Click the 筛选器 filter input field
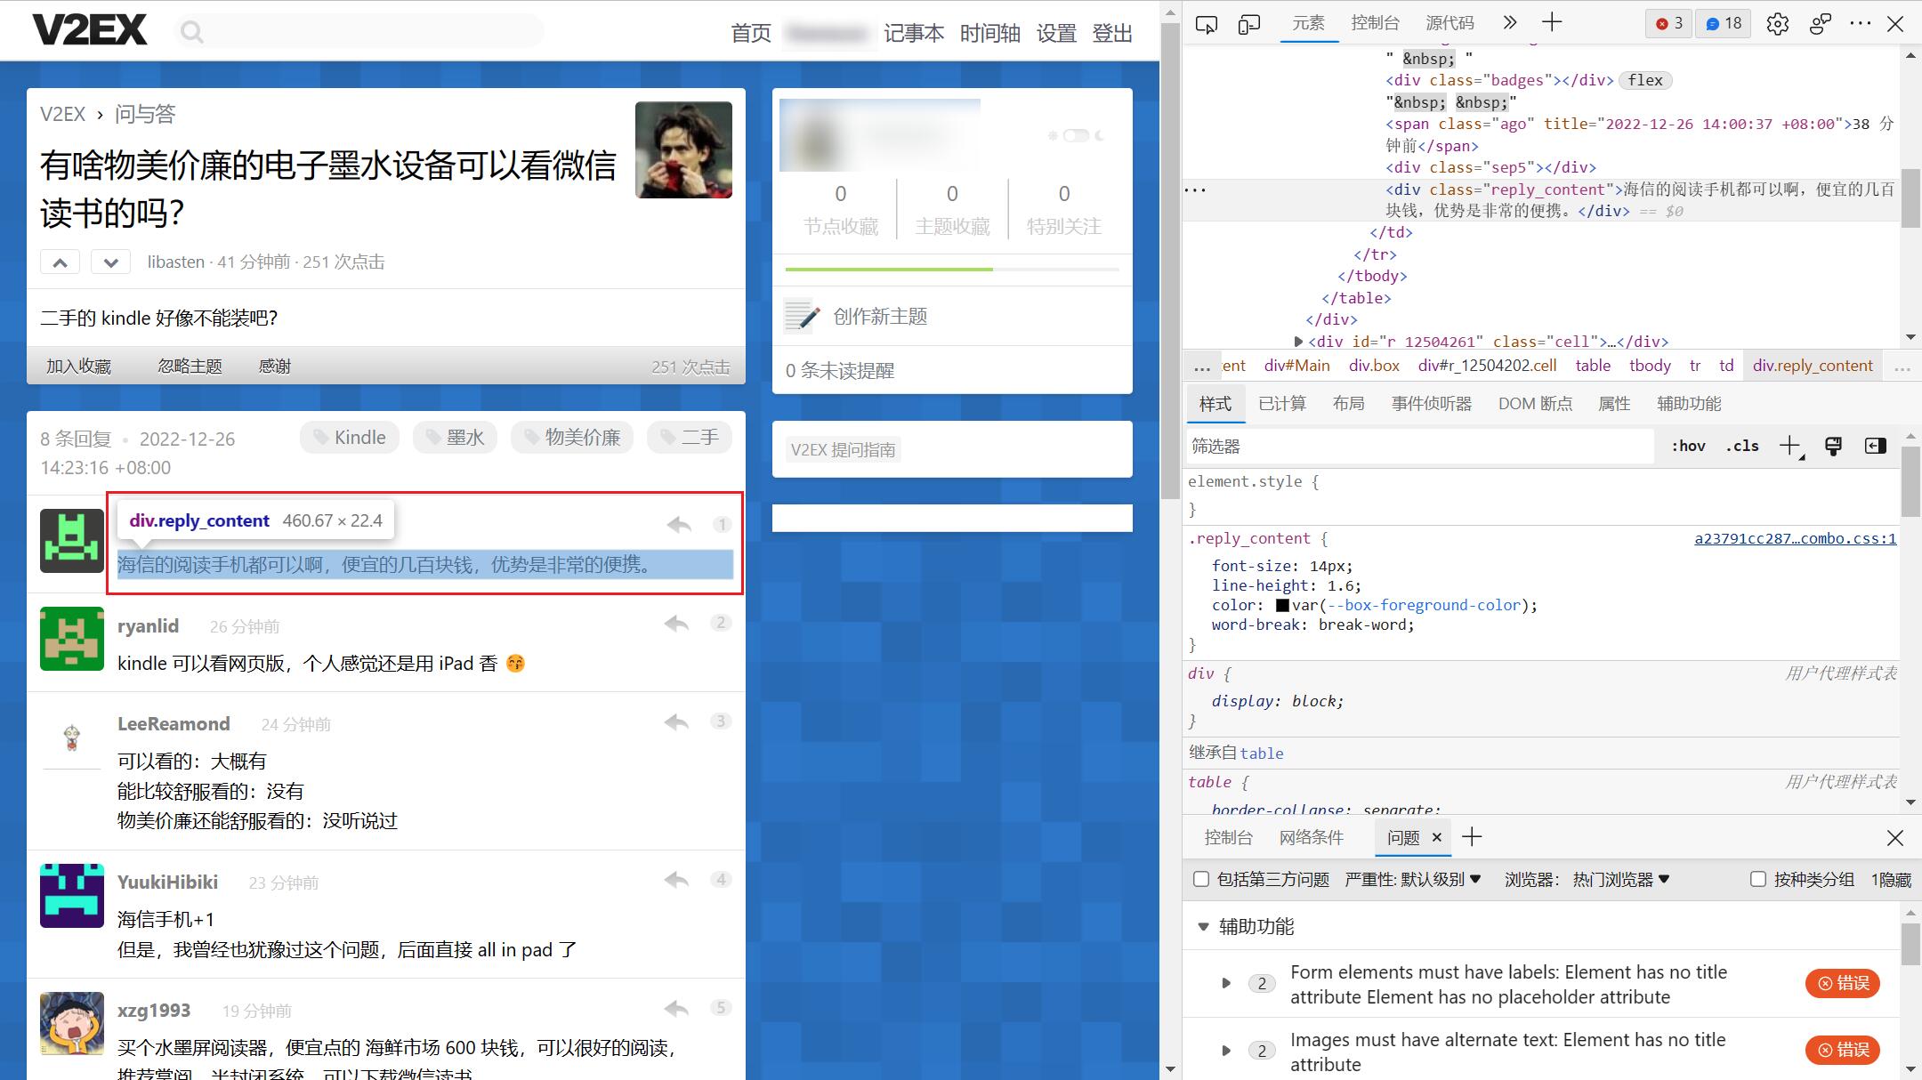 1418,447
